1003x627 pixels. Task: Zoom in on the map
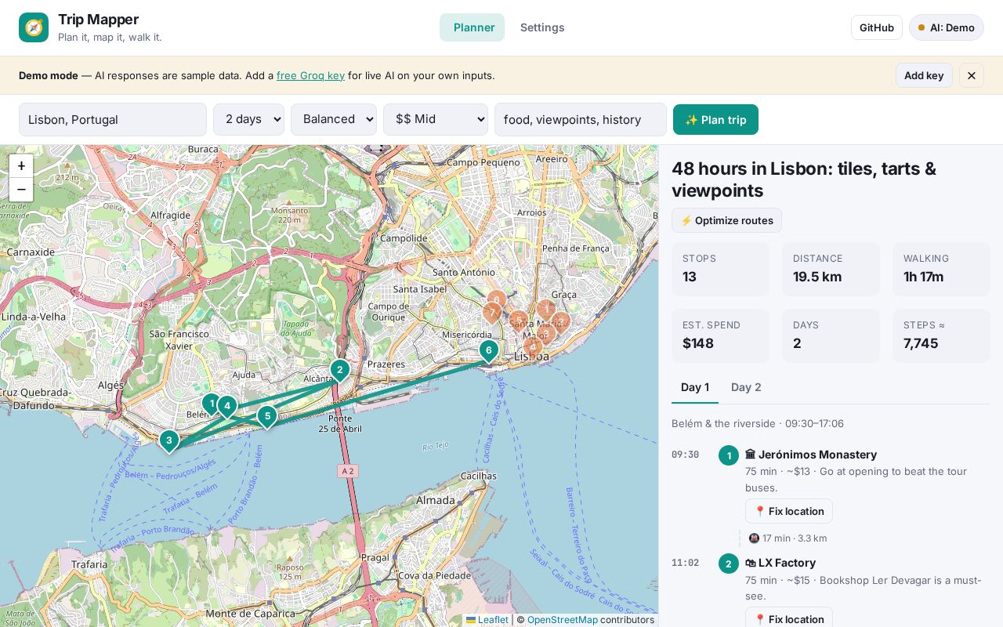21,165
